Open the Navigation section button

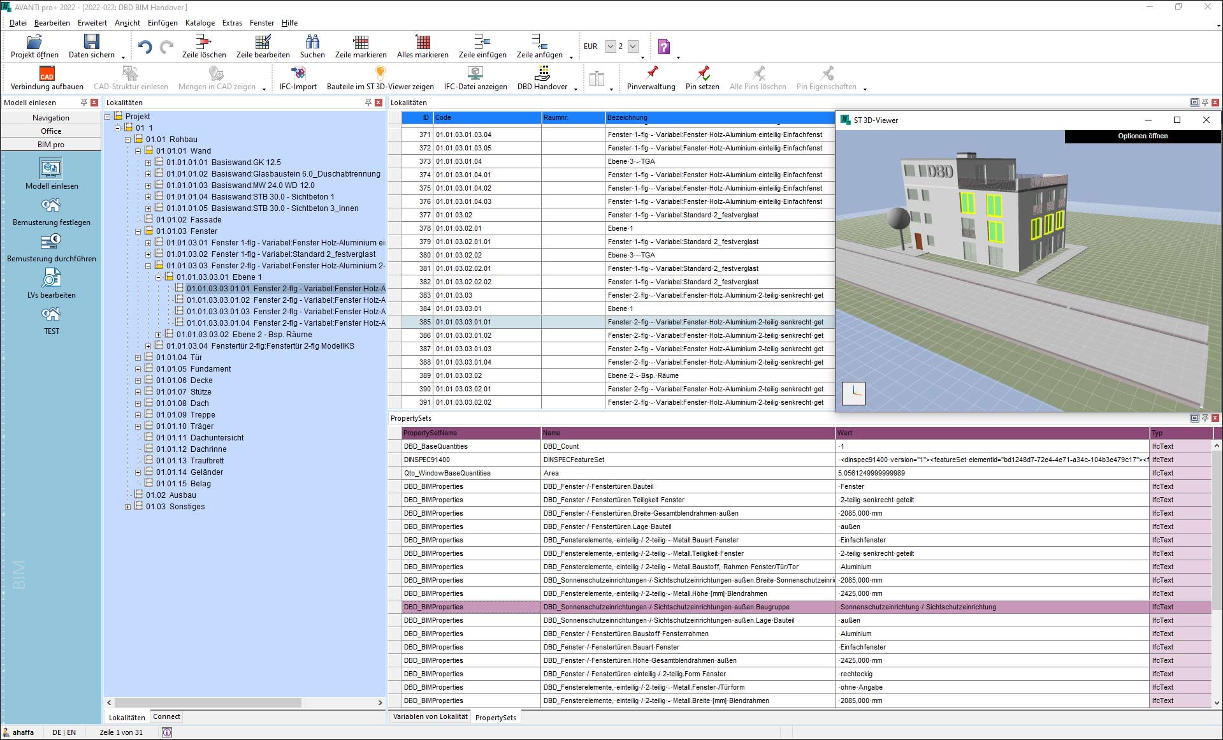tap(51, 118)
